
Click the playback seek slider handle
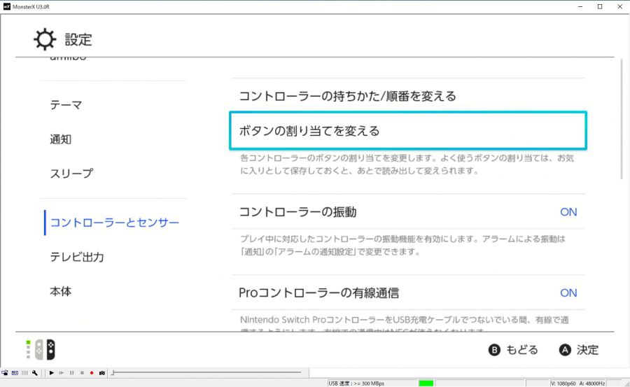click(x=113, y=373)
